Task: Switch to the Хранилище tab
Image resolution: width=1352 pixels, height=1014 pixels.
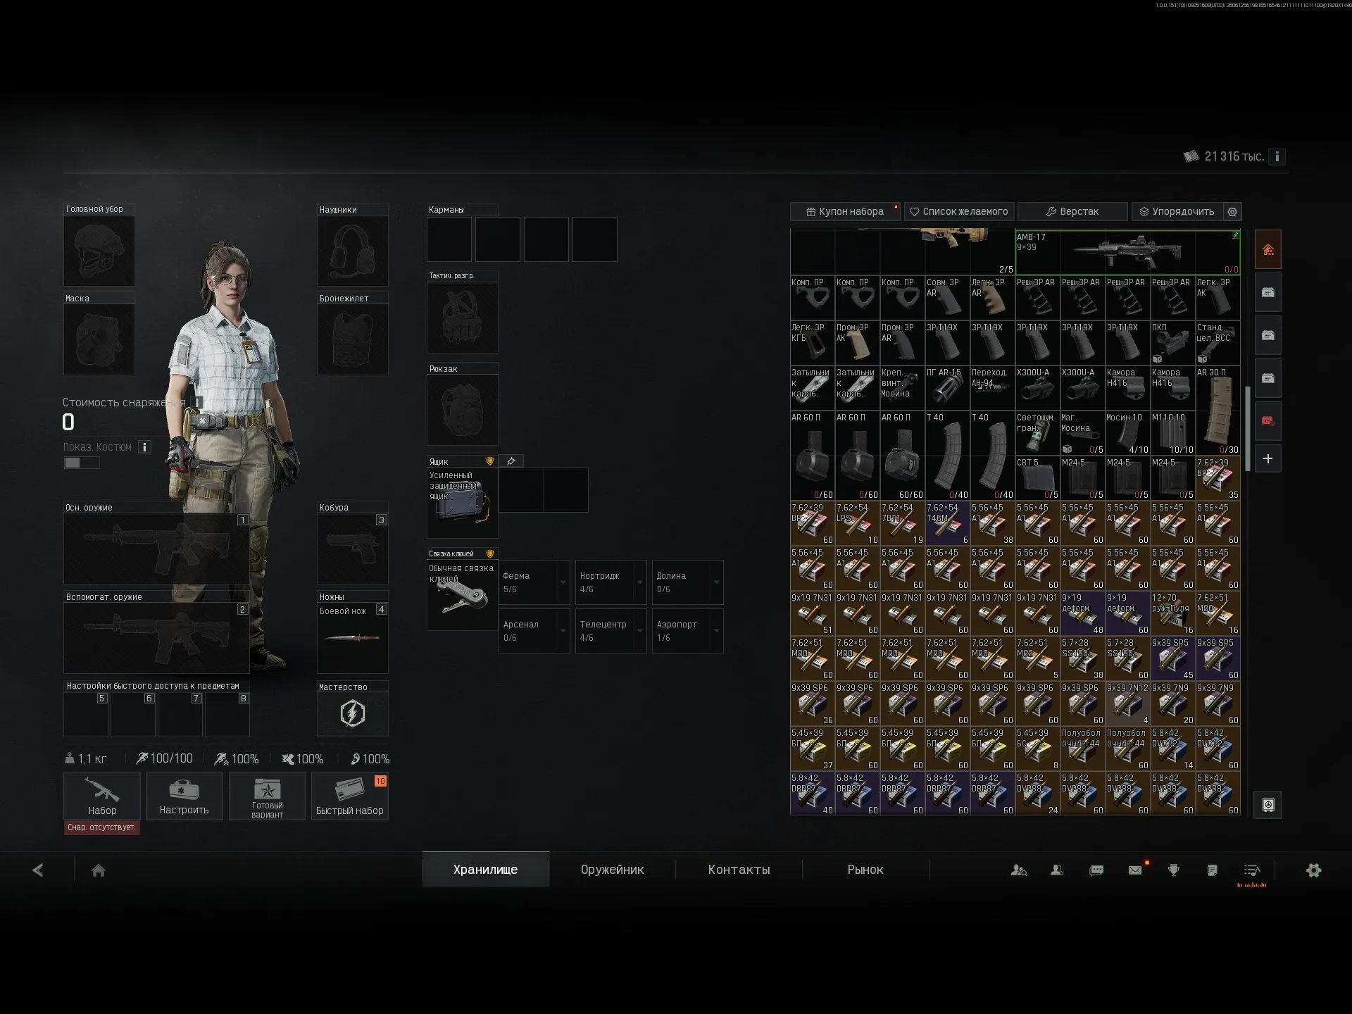Action: (486, 870)
